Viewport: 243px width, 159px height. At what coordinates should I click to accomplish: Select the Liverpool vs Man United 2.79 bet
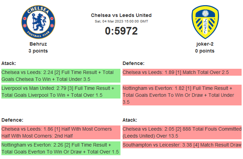pos(61,92)
